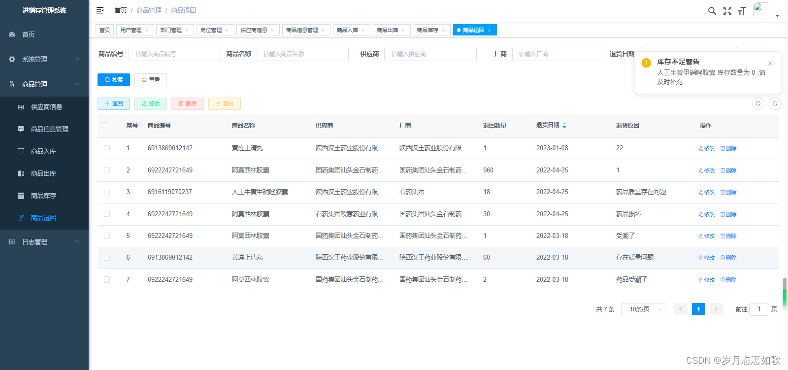
Task: Open the font size setting icon
Action: pos(742,11)
